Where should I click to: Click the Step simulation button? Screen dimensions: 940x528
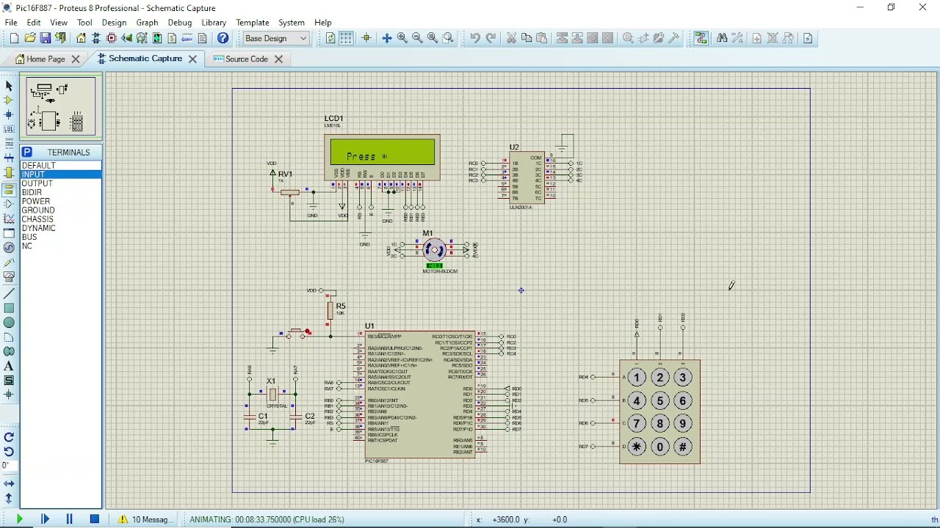(45, 519)
